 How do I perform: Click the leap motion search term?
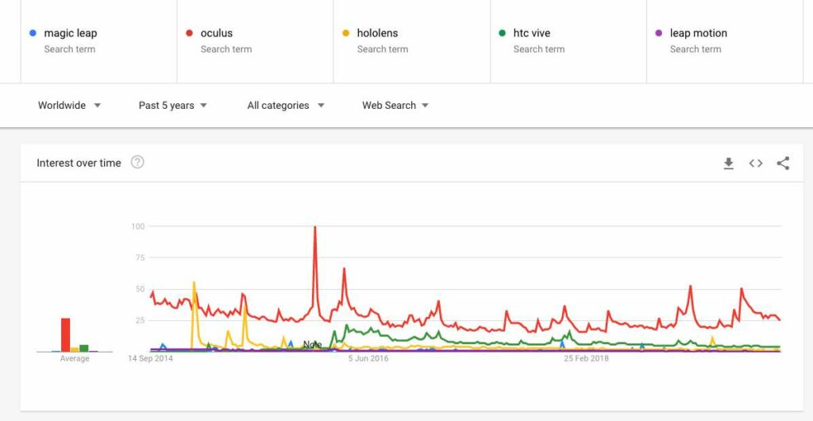tap(725, 41)
